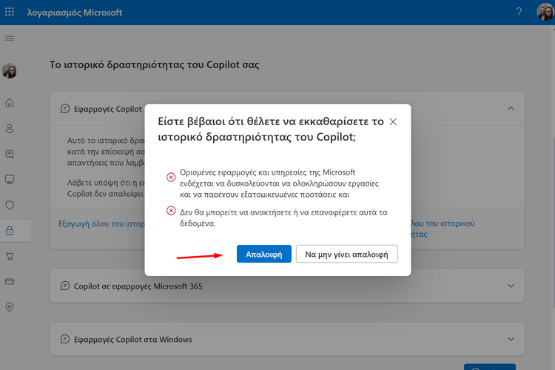The width and height of the screenshot is (555, 370).
Task: Open the account profile picture menu
Action: click(x=544, y=13)
